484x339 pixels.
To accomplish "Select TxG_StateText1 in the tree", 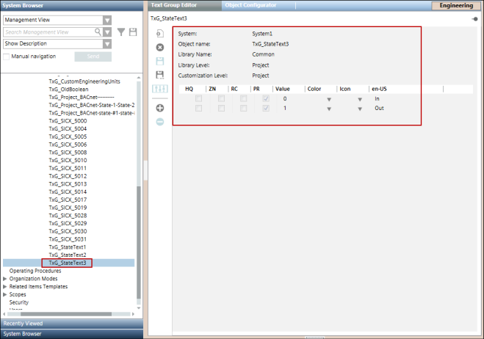I will tap(68, 247).
